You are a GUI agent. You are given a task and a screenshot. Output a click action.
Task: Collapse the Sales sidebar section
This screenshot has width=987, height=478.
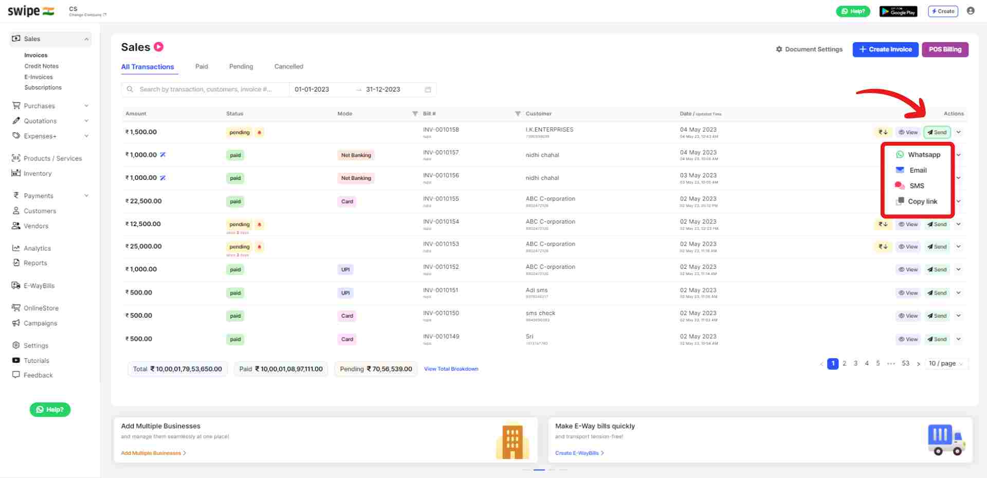[86, 39]
